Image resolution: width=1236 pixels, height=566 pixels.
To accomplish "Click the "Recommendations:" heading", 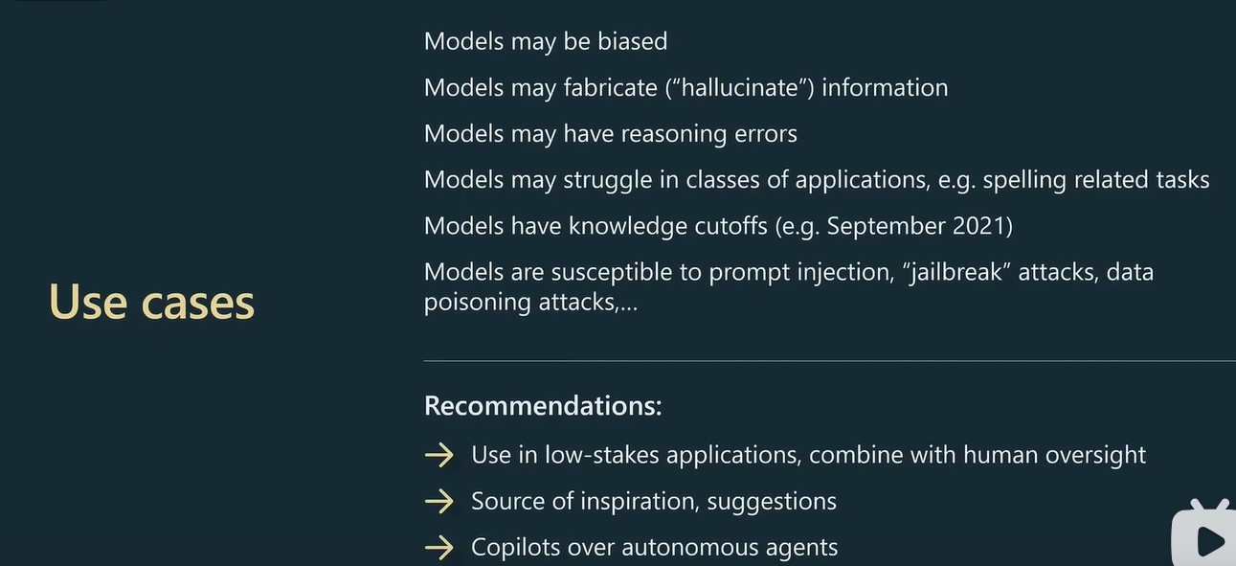I will (x=543, y=405).
